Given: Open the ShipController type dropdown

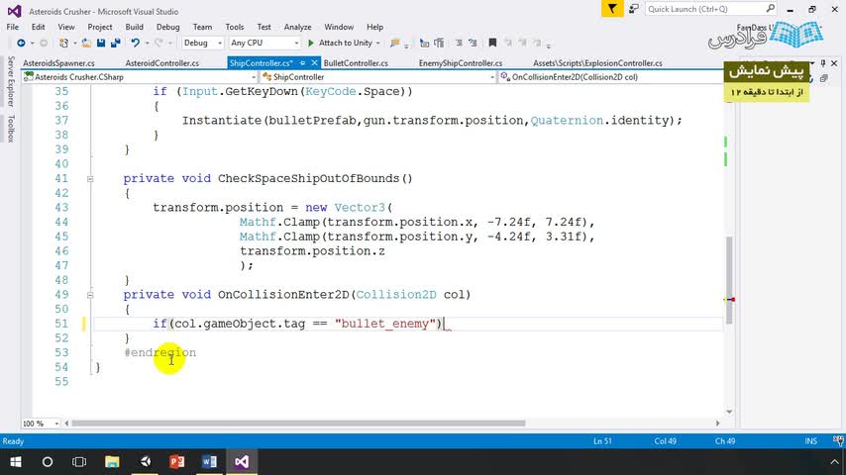Looking at the screenshot, I should tap(378, 77).
